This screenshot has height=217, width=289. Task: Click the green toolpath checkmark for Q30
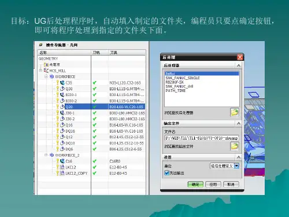coord(95,89)
